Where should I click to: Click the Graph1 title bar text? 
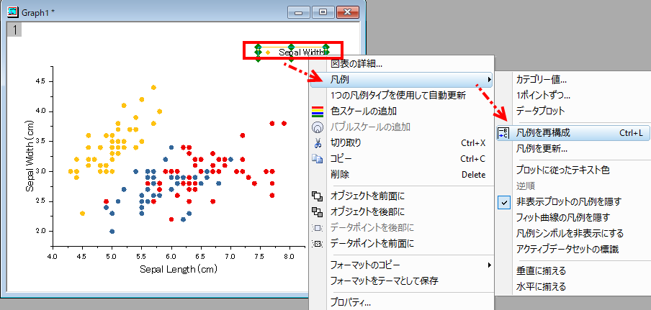coord(38,12)
